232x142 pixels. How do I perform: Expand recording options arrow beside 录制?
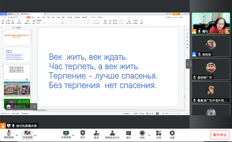click(149, 135)
